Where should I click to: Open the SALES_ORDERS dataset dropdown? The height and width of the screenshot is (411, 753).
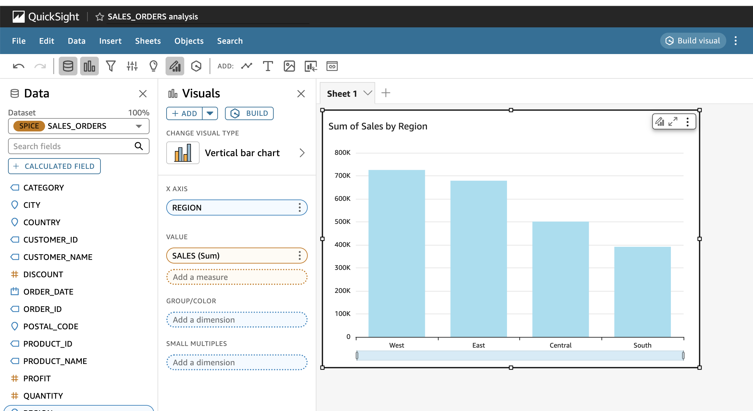click(139, 126)
